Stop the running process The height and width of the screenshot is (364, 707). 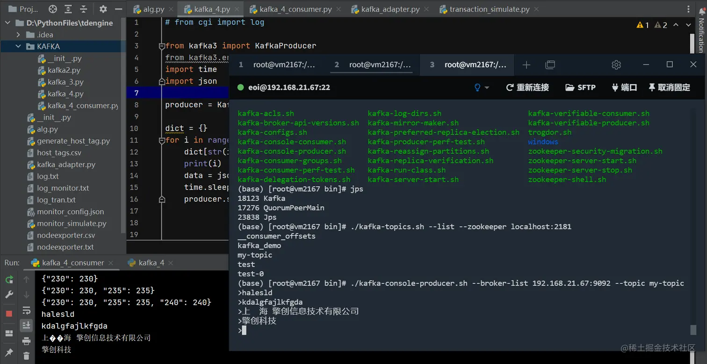coord(9,314)
